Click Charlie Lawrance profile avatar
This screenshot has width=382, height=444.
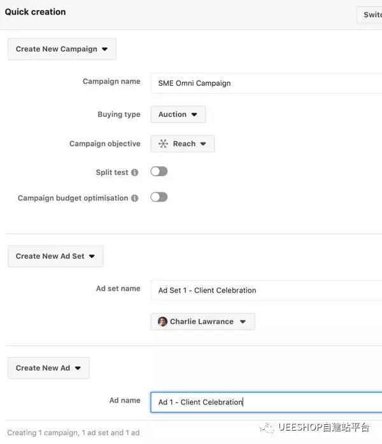163,322
